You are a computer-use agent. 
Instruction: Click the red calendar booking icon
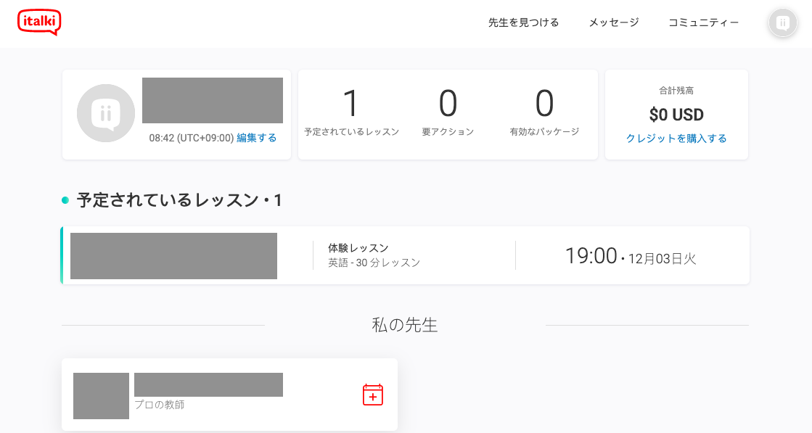[372, 395]
